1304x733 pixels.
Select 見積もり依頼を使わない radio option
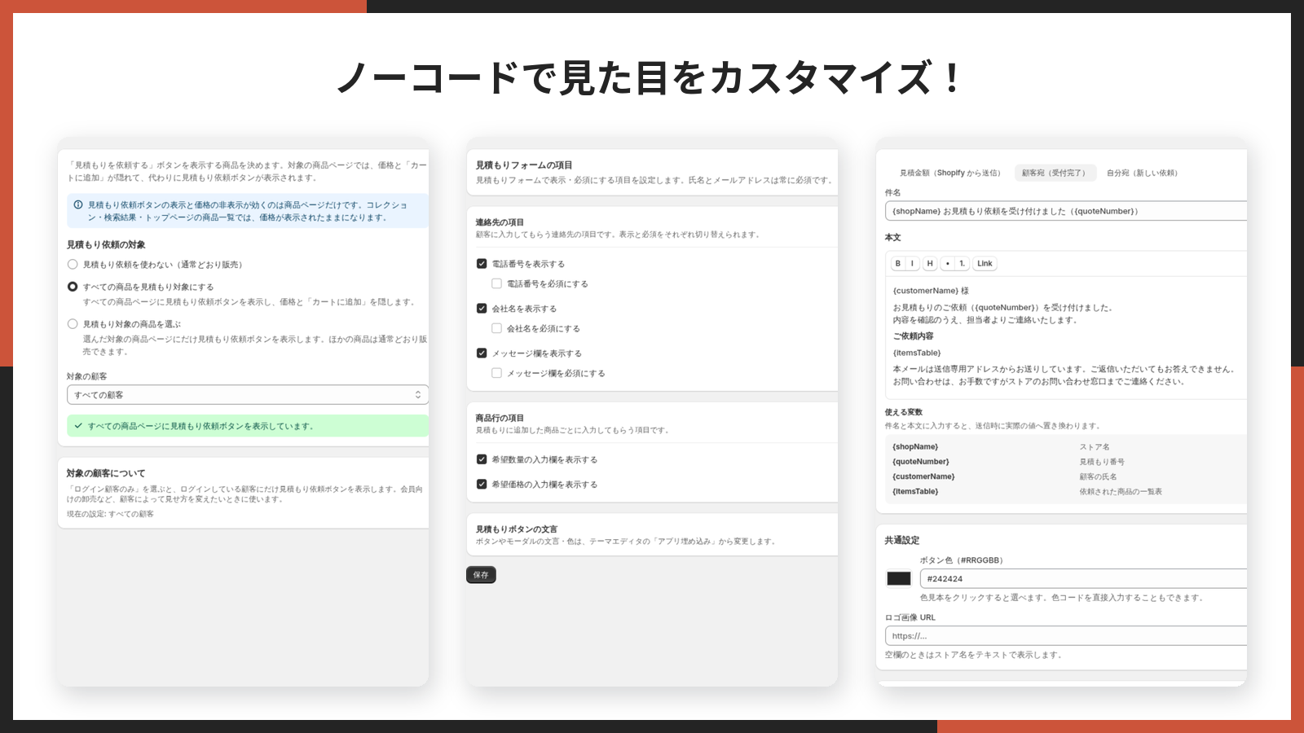click(73, 265)
